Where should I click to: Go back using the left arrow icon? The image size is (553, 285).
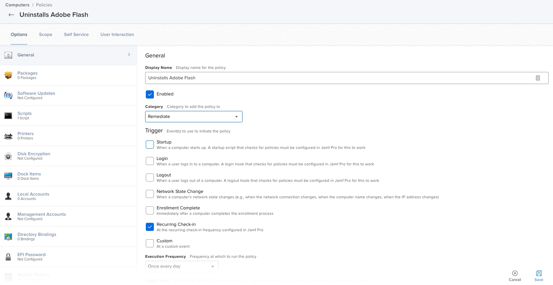(x=11, y=15)
